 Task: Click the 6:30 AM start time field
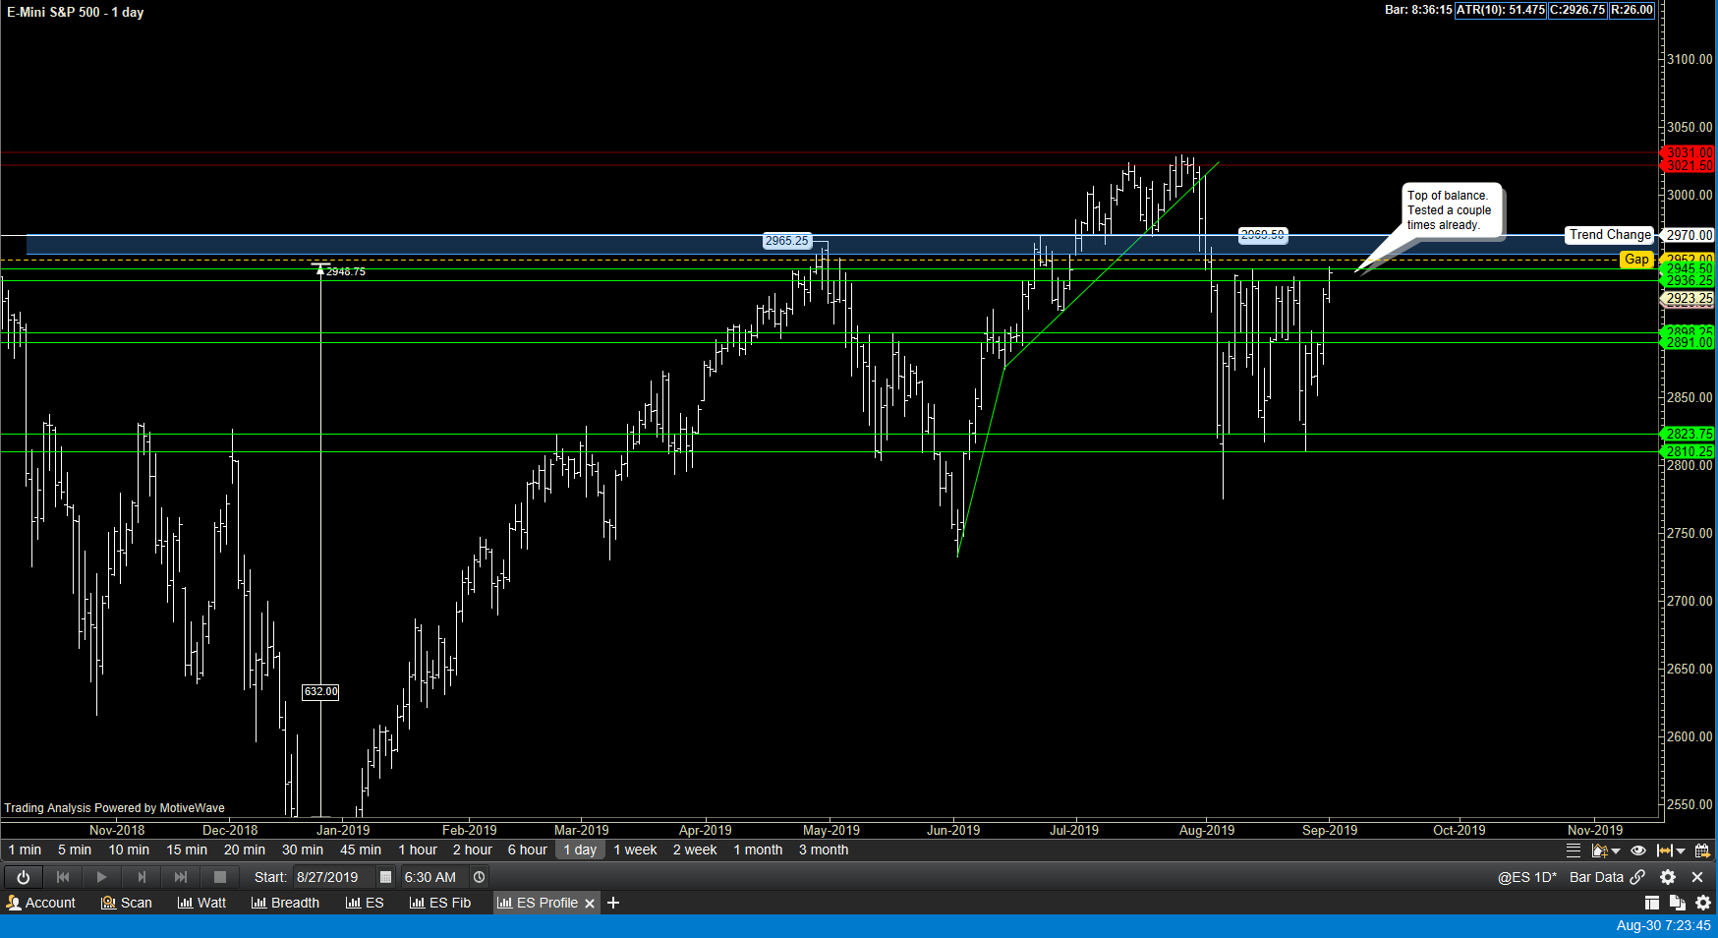tap(434, 877)
